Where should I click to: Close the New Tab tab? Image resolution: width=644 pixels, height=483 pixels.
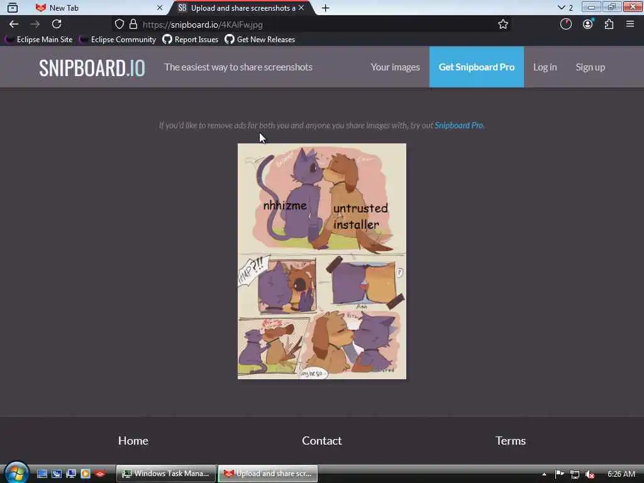[x=160, y=8]
